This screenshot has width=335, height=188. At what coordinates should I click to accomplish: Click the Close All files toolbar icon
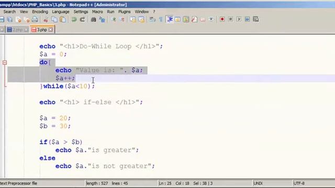(27, 20)
